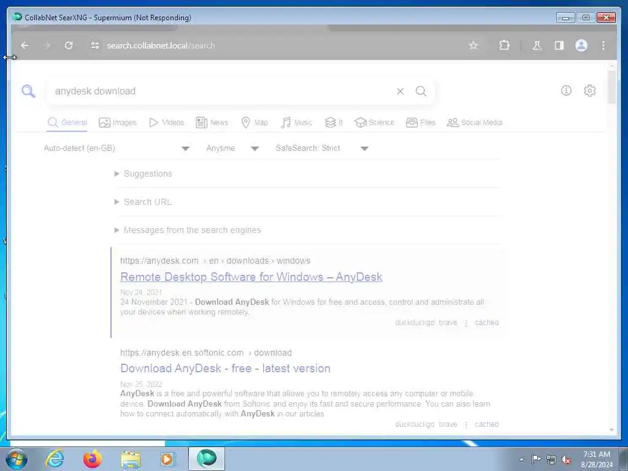628x471 pixels.
Task: Switch to Videos tab
Action: pyautogui.click(x=167, y=123)
